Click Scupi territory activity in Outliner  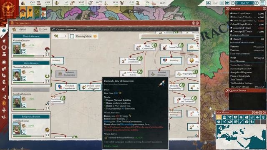pyautogui.click(x=247, y=57)
